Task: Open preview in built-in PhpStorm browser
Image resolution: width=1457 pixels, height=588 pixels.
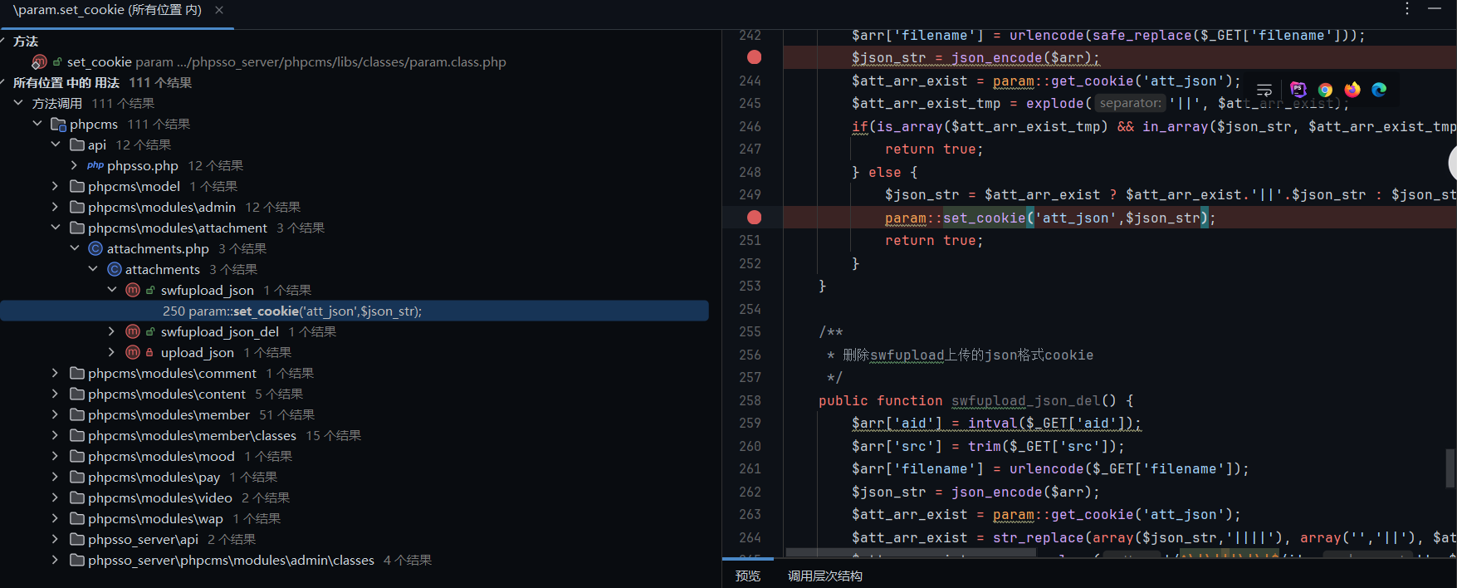Action: click(x=1298, y=90)
